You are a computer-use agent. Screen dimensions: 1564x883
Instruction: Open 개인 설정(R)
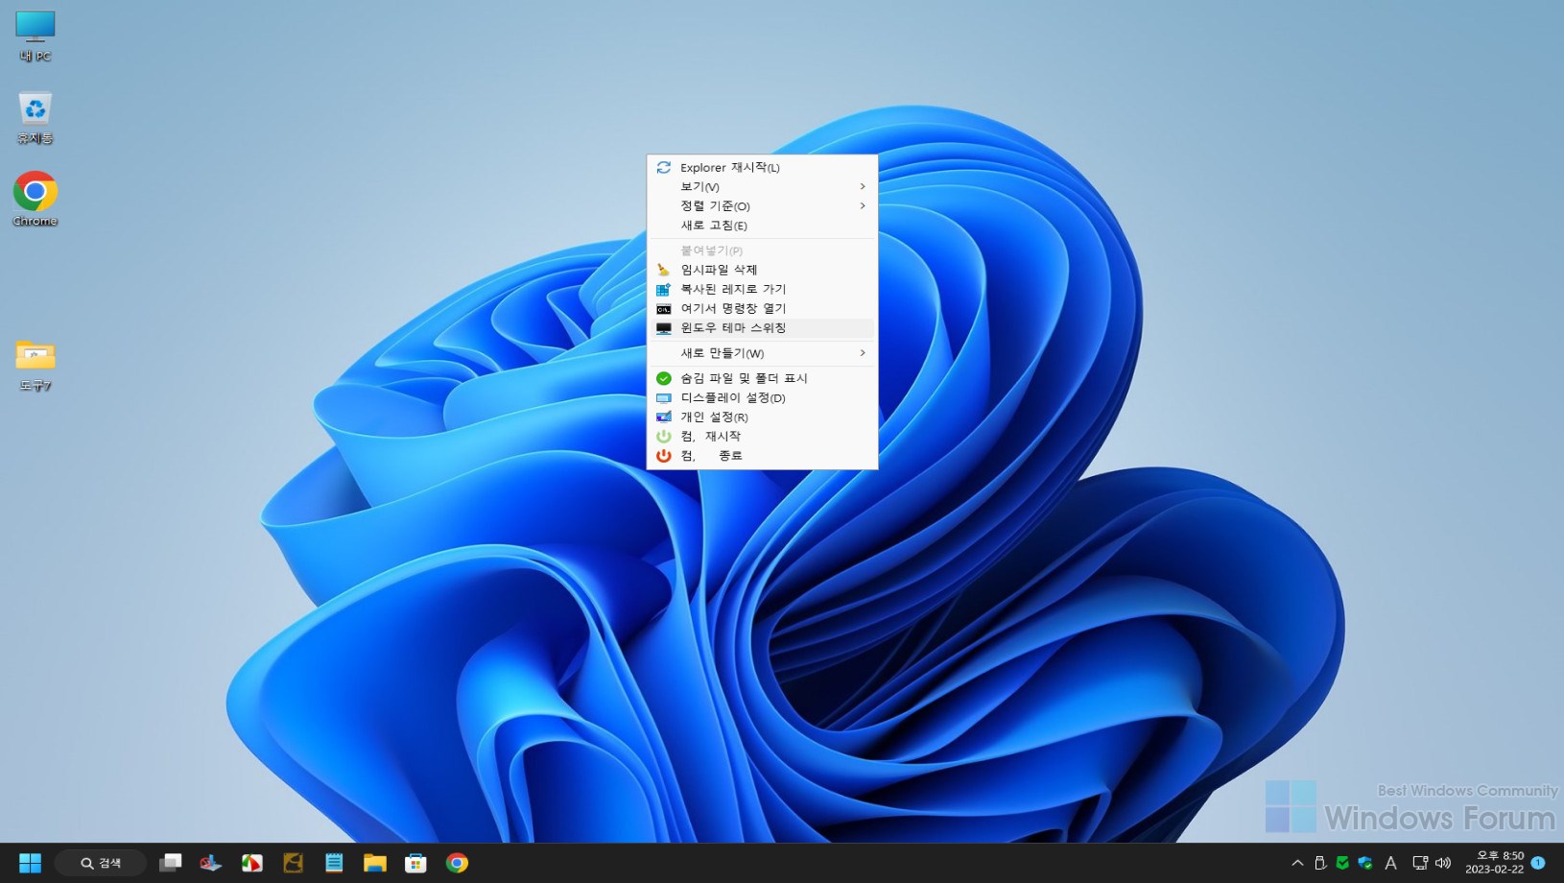coord(762,417)
